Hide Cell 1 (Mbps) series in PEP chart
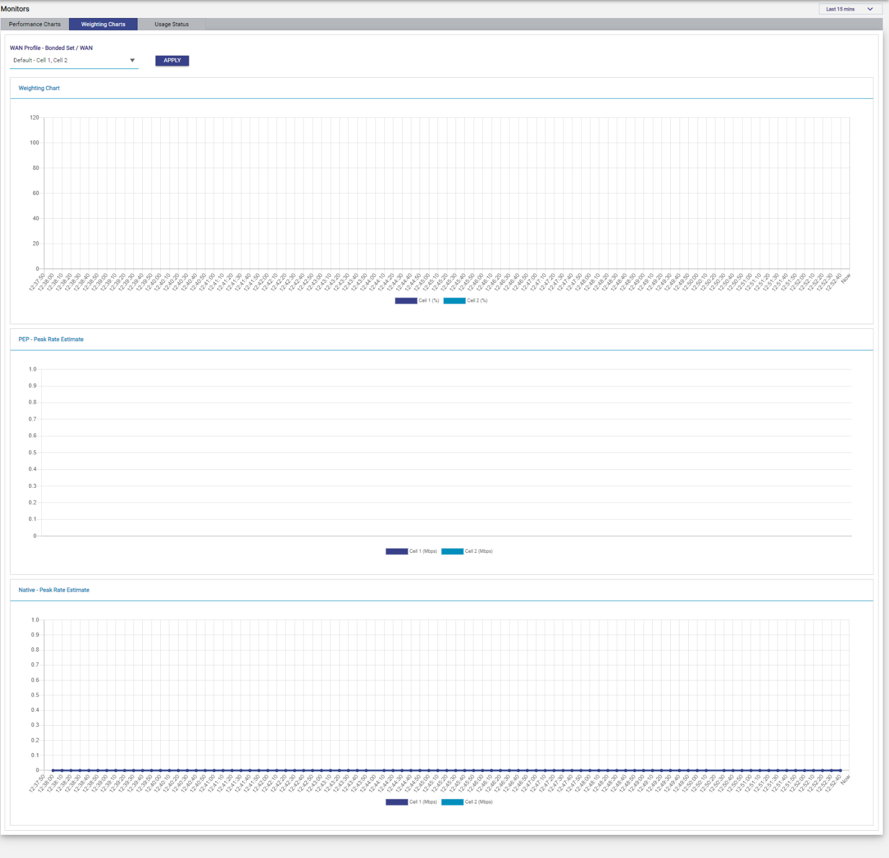The width and height of the screenshot is (889, 858). (x=411, y=551)
